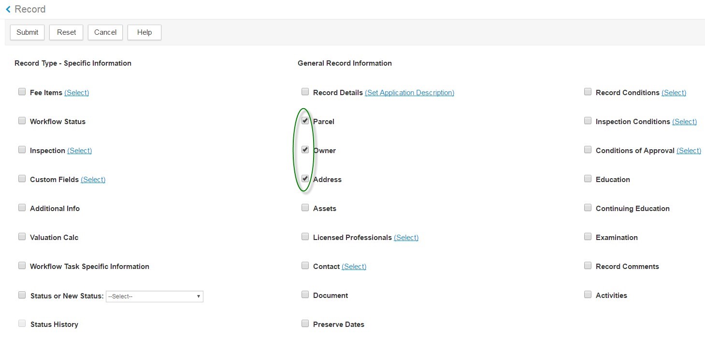Click the Select link beside Fee Items
705x339 pixels.
76,93
